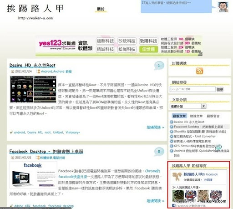The image size is (233, 209).
Task: Click the orange RSS feed icon
Action: pyautogui.click(x=199, y=71)
